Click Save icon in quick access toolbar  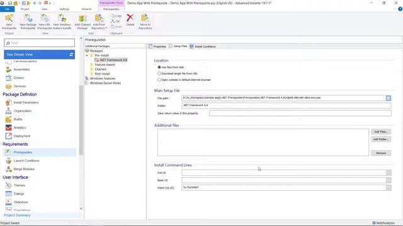coord(10,3)
